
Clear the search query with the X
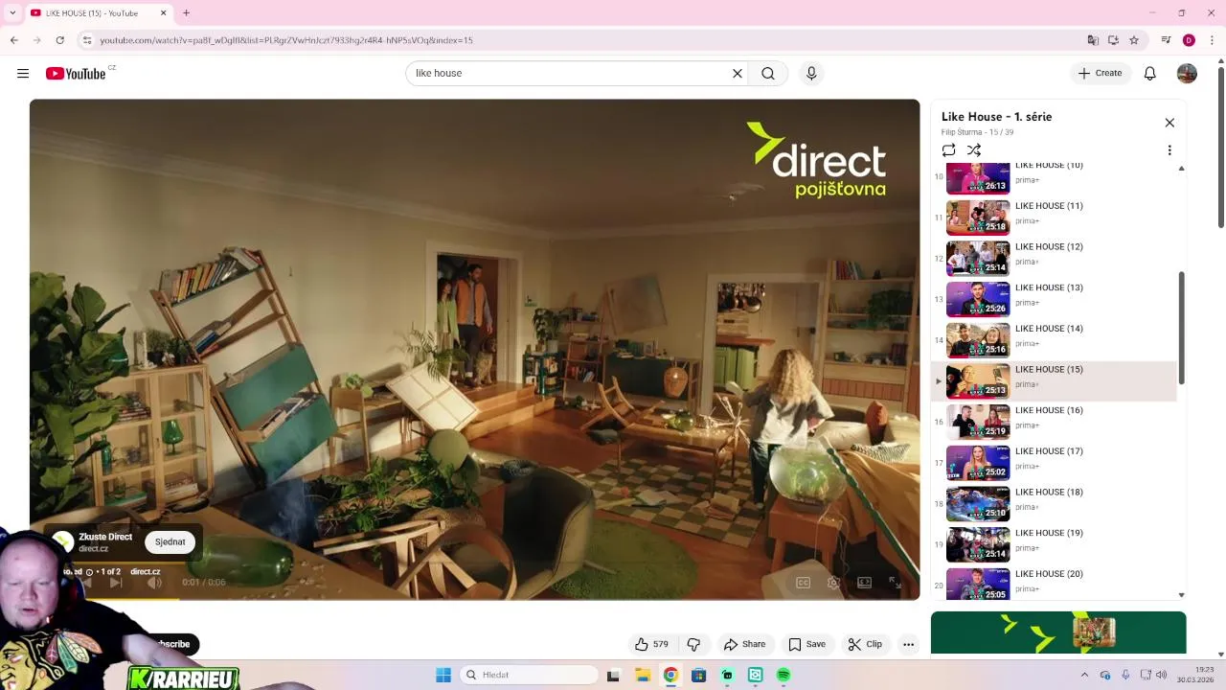[x=738, y=74]
